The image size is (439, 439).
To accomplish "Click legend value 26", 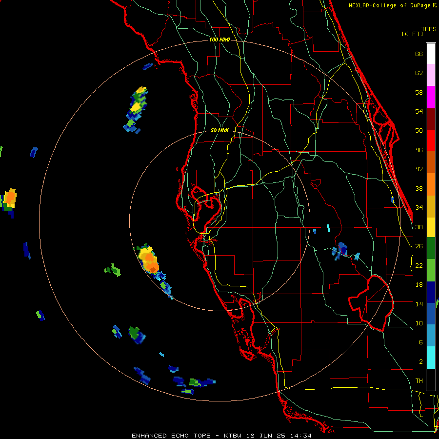I will click(419, 246).
